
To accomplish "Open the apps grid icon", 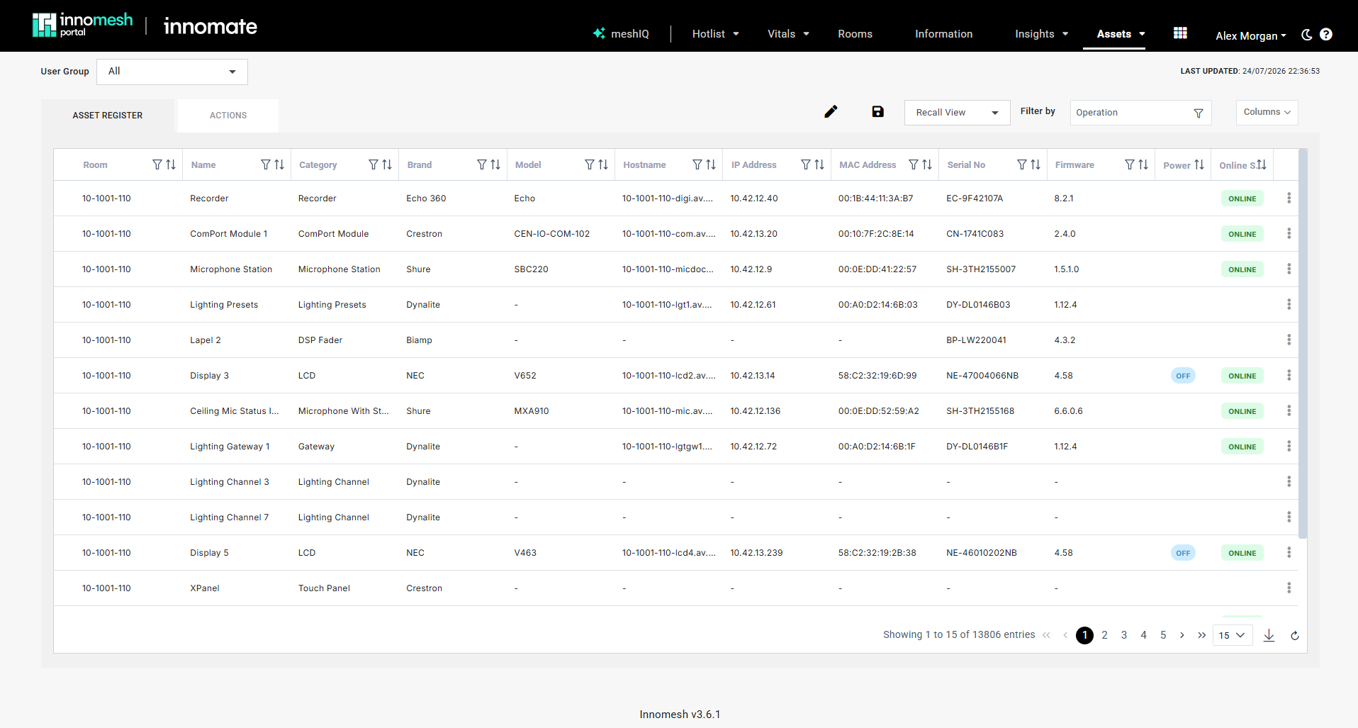I will coord(1180,33).
